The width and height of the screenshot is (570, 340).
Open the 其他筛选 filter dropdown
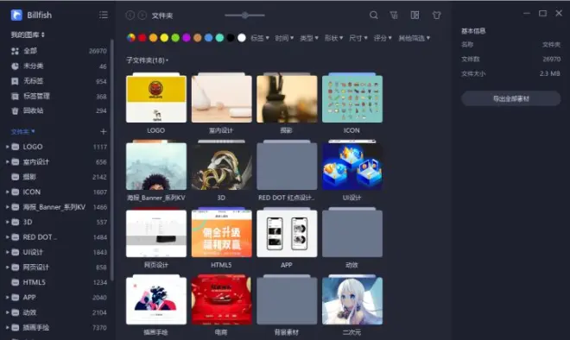[x=414, y=38]
